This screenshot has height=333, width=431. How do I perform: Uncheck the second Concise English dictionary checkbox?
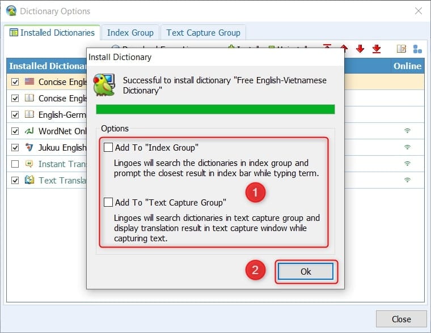(x=15, y=99)
